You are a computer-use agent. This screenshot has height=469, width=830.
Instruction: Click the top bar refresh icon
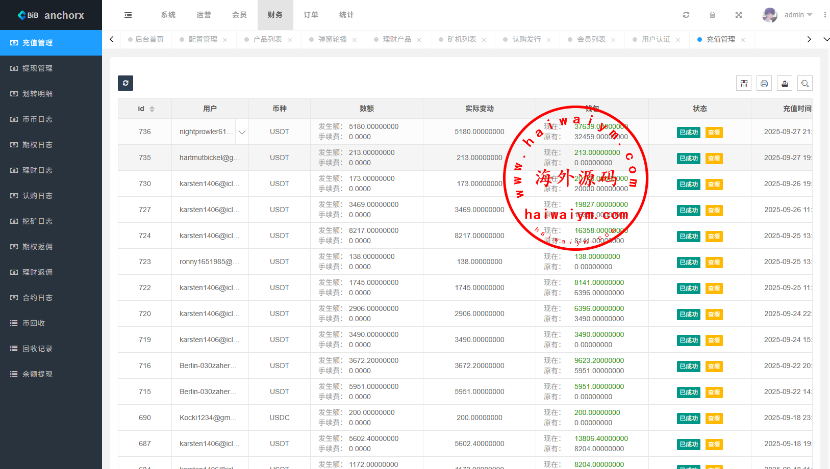(x=686, y=15)
